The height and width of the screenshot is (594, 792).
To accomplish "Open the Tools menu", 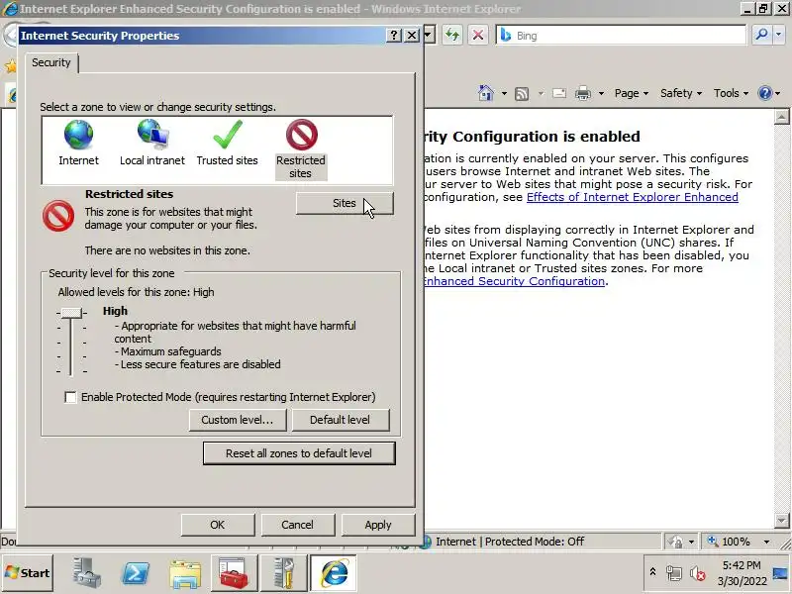I will (731, 93).
